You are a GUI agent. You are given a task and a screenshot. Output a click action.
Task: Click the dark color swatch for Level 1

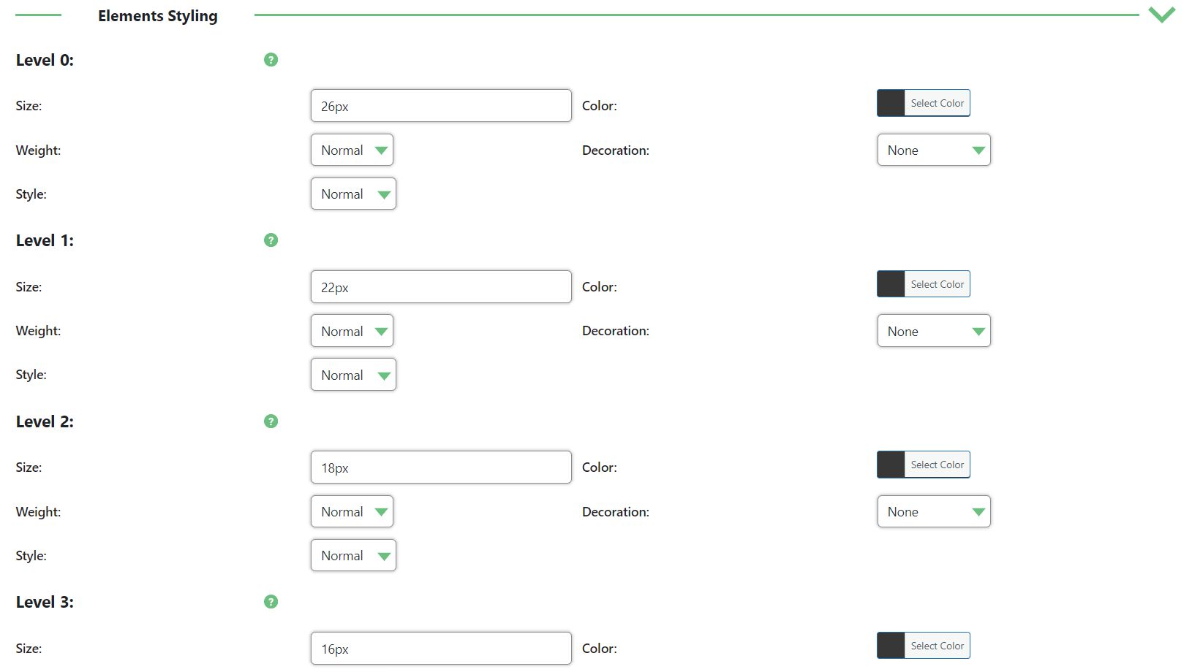pos(891,284)
